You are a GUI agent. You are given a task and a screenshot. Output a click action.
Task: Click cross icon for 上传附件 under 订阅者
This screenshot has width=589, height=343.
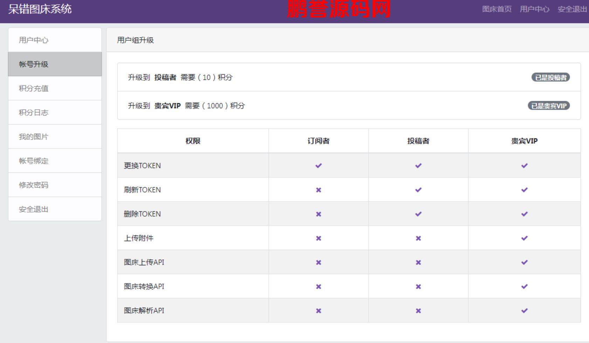point(318,238)
